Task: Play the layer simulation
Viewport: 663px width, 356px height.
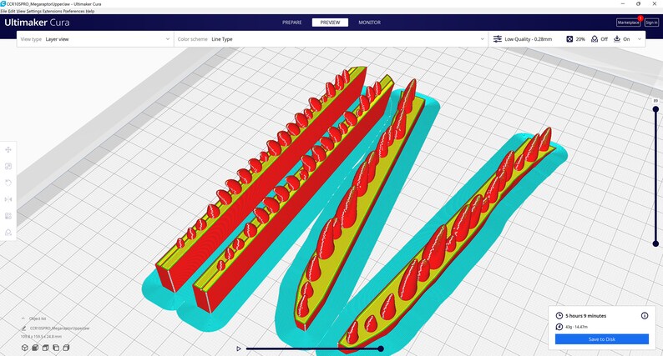Action: pos(239,348)
